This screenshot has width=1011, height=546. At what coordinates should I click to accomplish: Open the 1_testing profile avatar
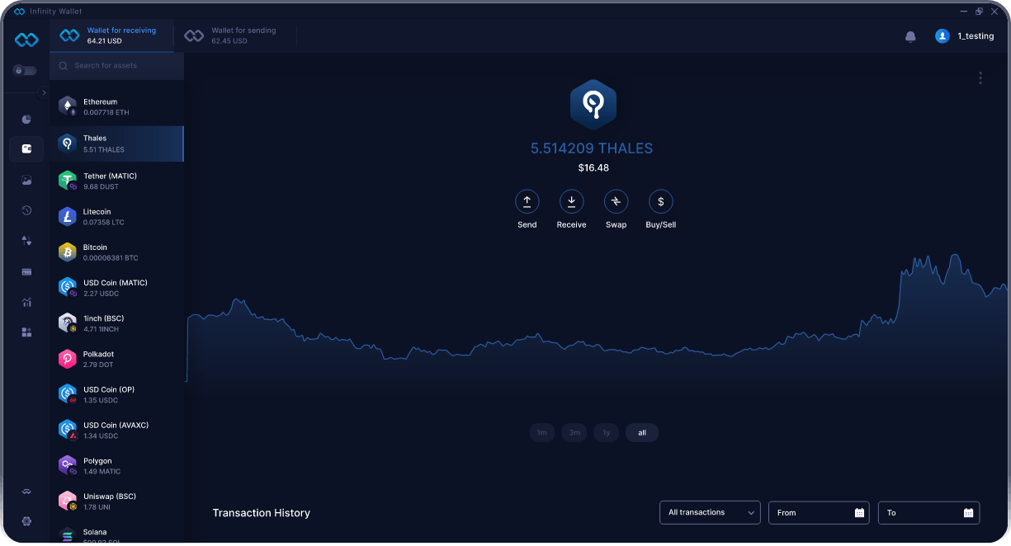pyautogui.click(x=942, y=36)
